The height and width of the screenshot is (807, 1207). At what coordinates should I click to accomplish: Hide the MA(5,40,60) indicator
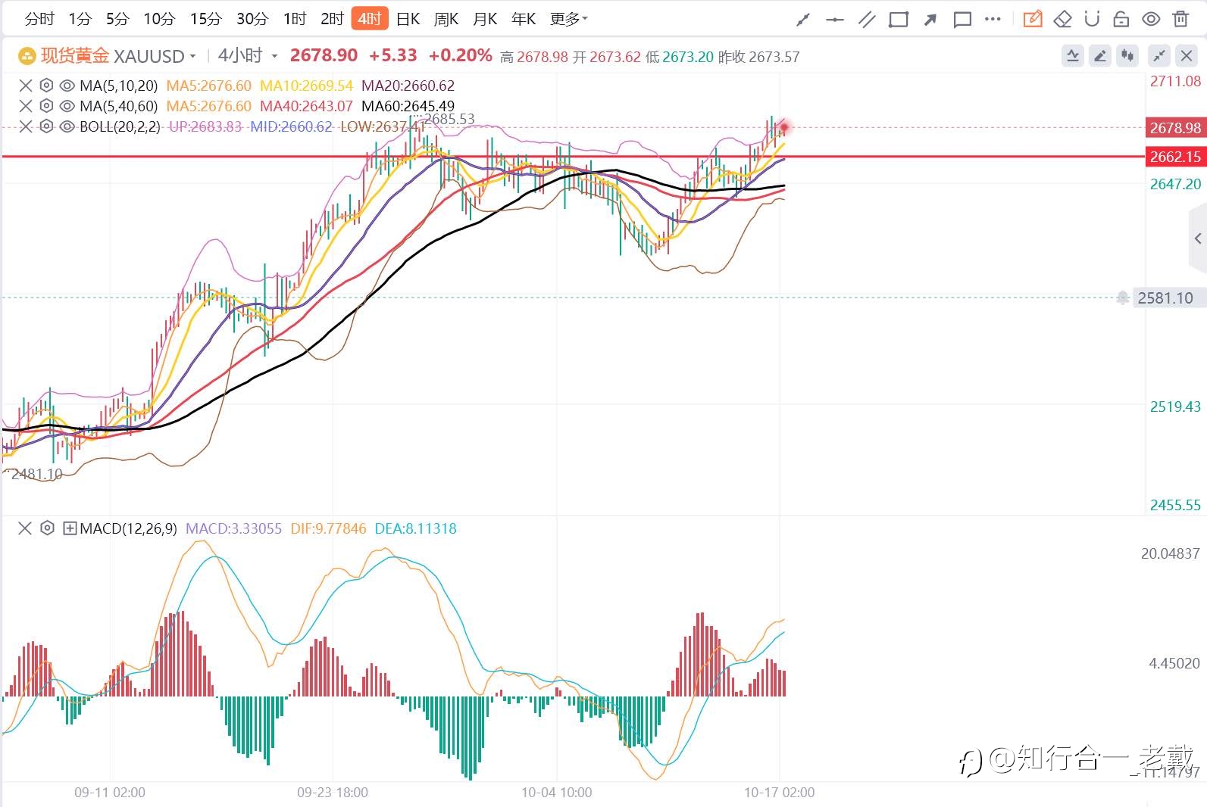[67, 106]
